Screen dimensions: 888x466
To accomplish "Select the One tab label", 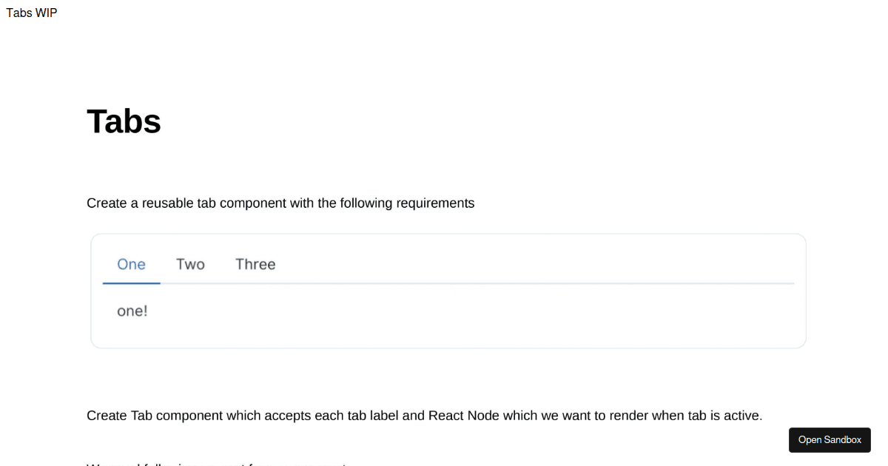I will (131, 265).
